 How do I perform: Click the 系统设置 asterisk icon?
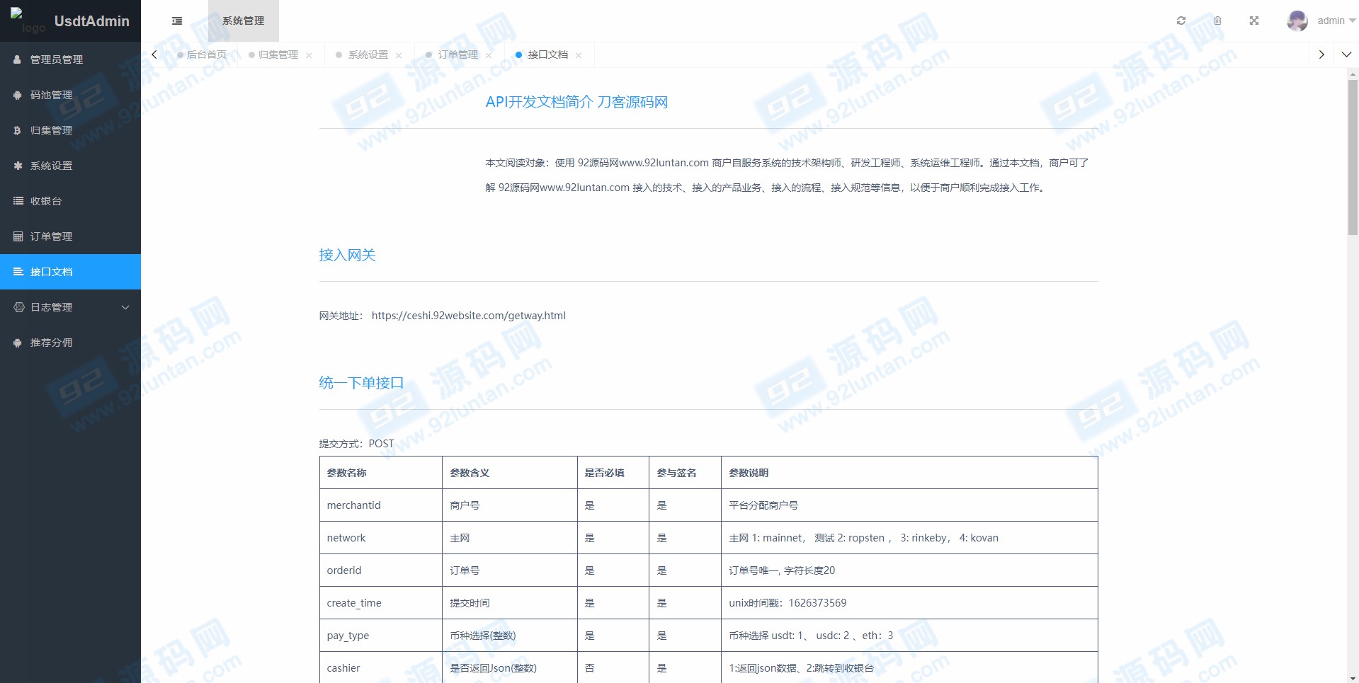tap(18, 166)
